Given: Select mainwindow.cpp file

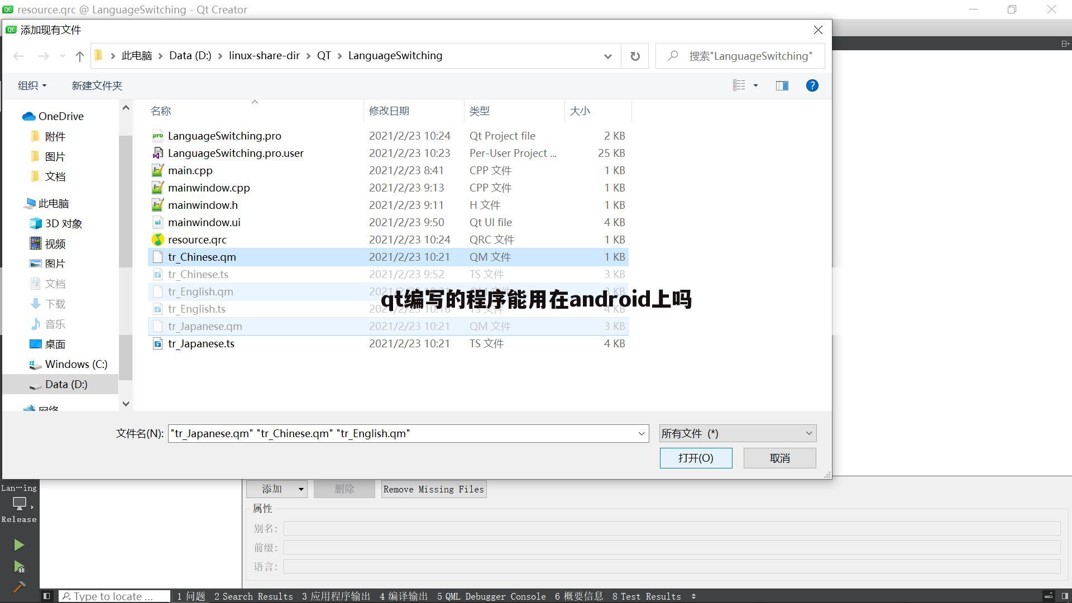Looking at the screenshot, I should (209, 188).
